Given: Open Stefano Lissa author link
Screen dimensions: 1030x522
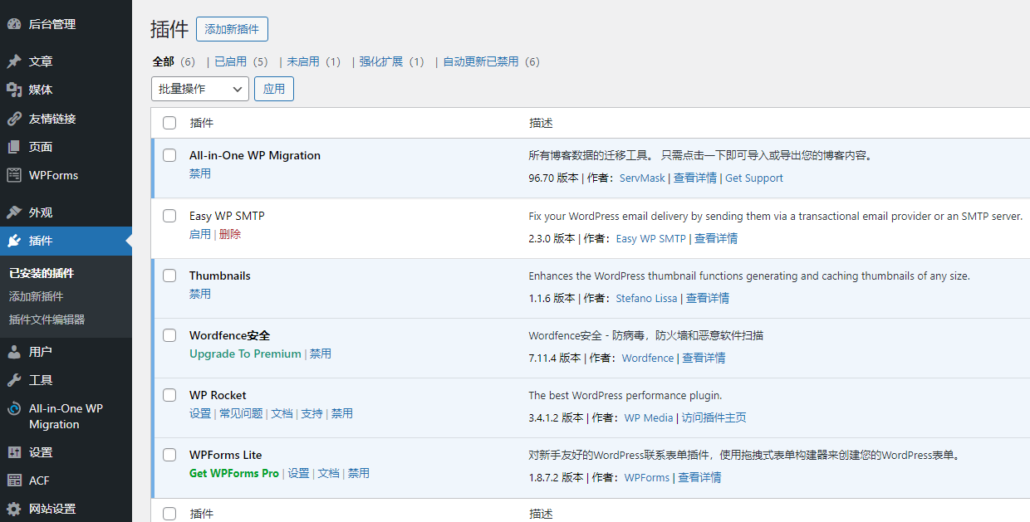Looking at the screenshot, I should click(x=647, y=299).
